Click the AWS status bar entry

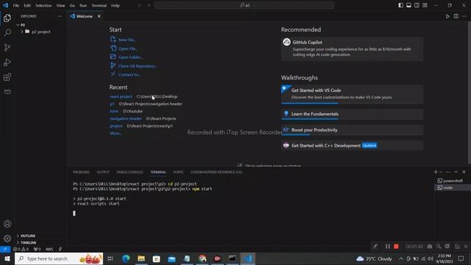click(49, 249)
